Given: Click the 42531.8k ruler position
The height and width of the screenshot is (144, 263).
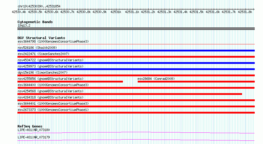Looking at the screenshot, I should tap(245, 12).
